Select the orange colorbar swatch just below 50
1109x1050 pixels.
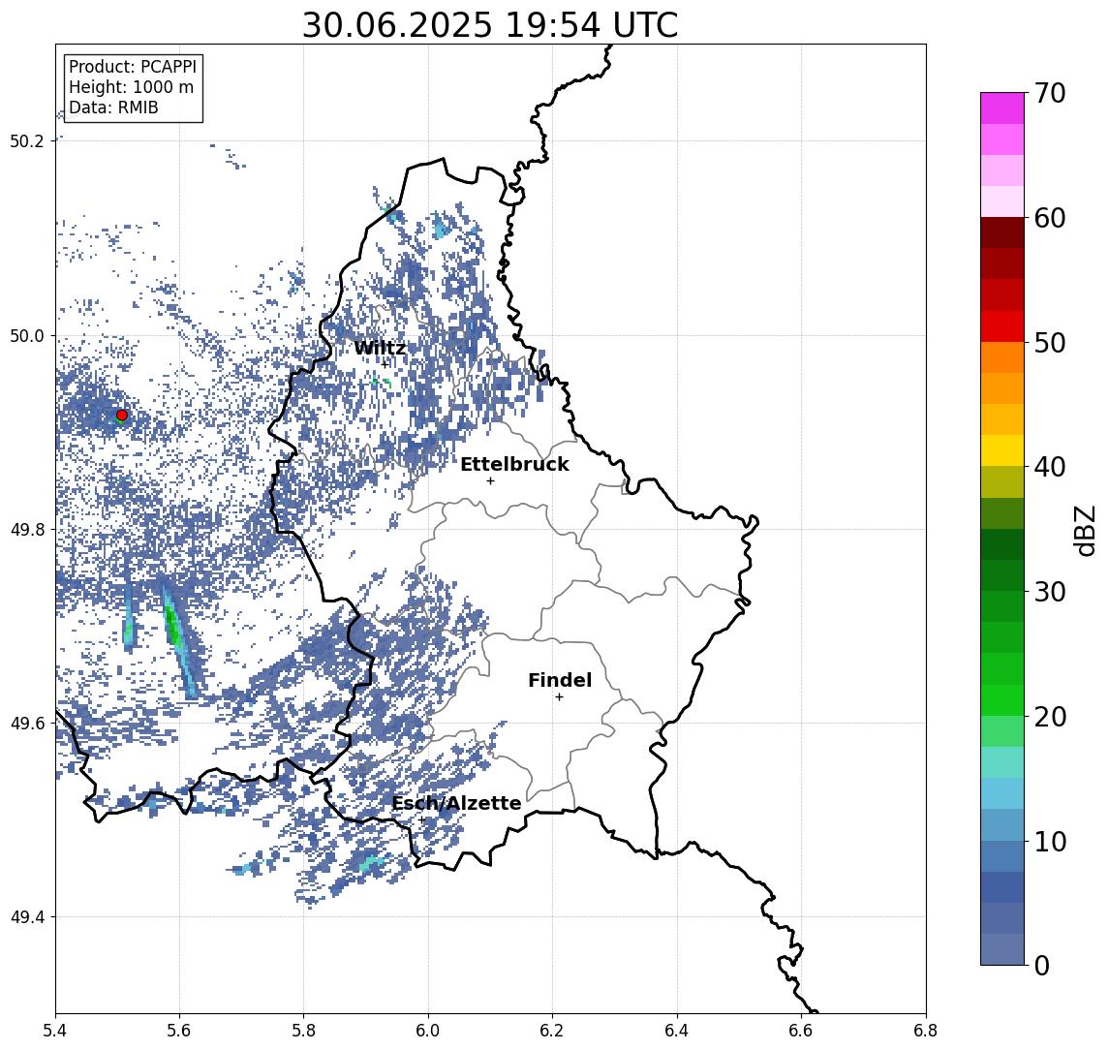click(x=1002, y=358)
